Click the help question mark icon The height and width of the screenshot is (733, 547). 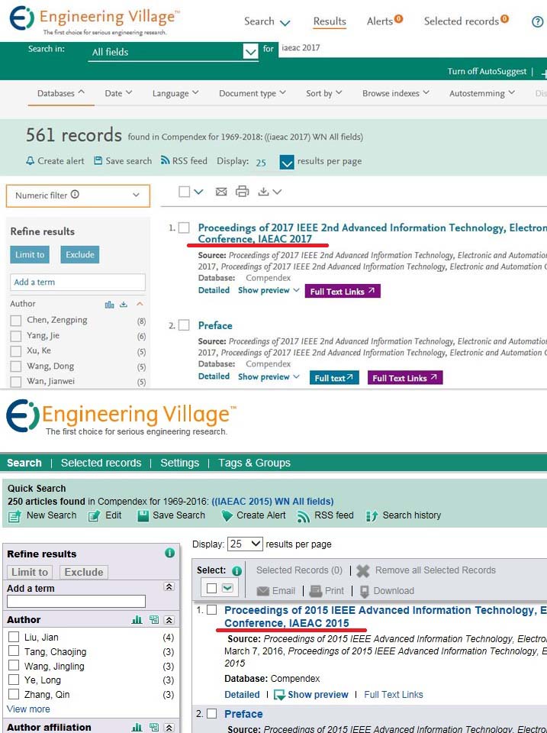point(537,21)
